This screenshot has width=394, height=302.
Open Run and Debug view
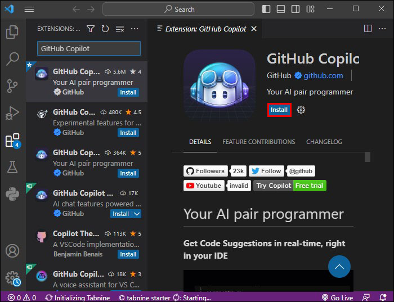(12, 113)
